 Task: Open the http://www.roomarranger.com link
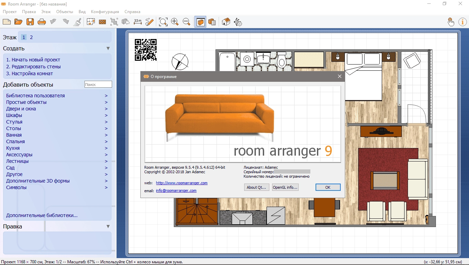(x=182, y=183)
